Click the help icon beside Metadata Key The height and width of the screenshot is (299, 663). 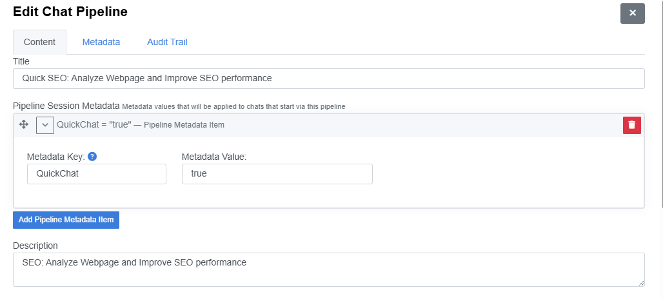(x=92, y=157)
